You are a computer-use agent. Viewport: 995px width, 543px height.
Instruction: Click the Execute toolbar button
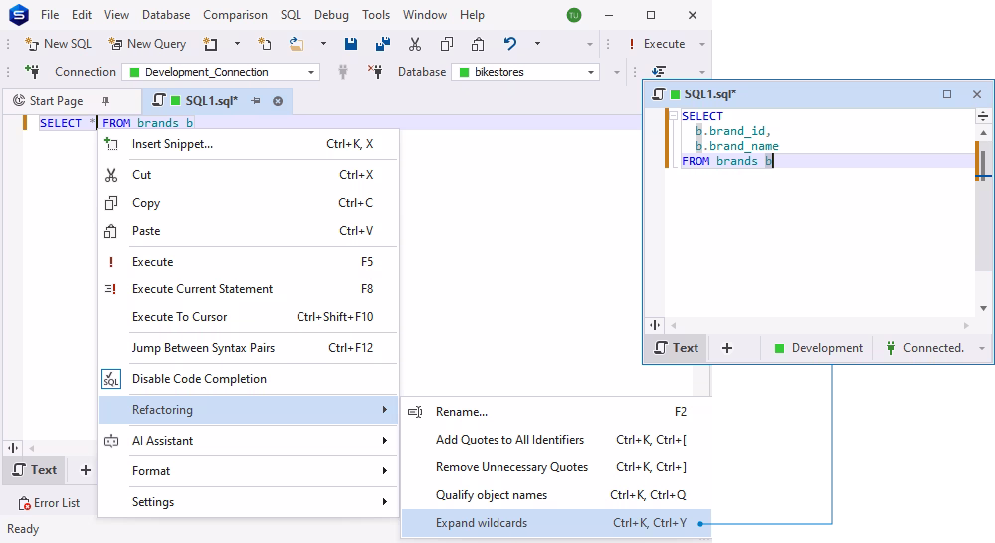coord(657,44)
